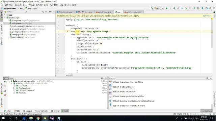This screenshot has height=121, width=216.
Task: Open the Build menu
Action: (46, 5)
